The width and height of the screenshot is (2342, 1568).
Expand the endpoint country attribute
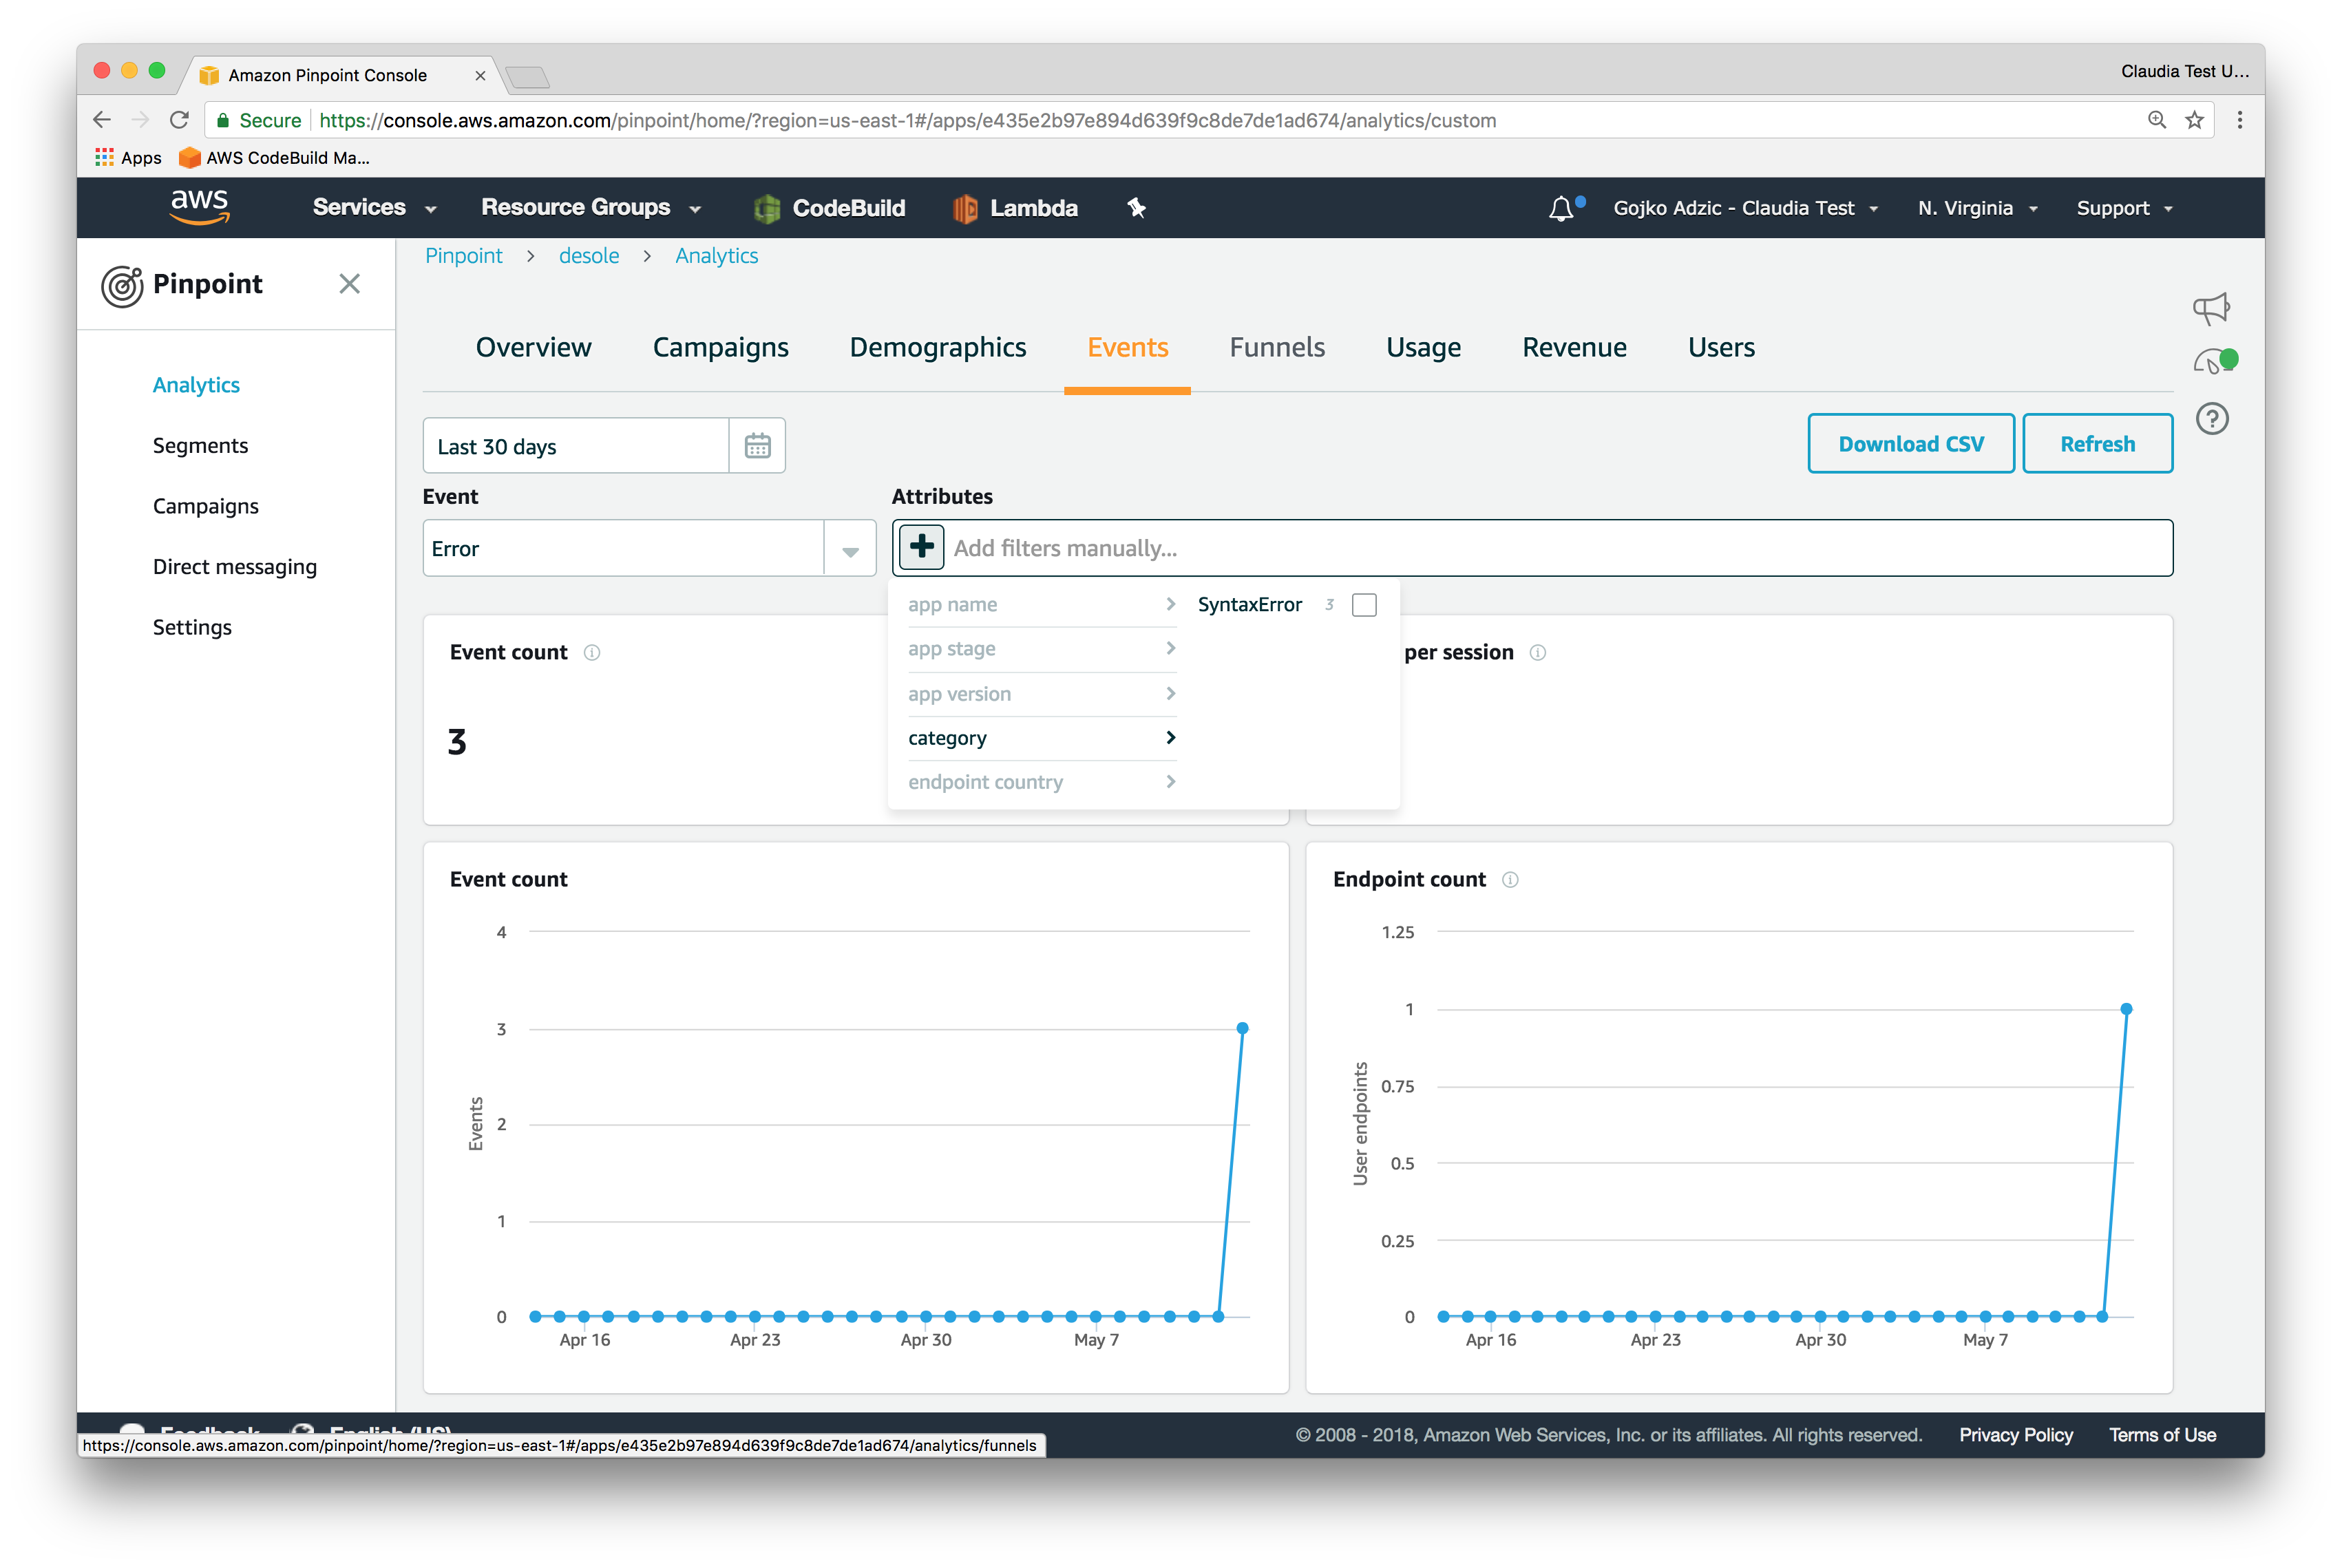click(x=1041, y=782)
